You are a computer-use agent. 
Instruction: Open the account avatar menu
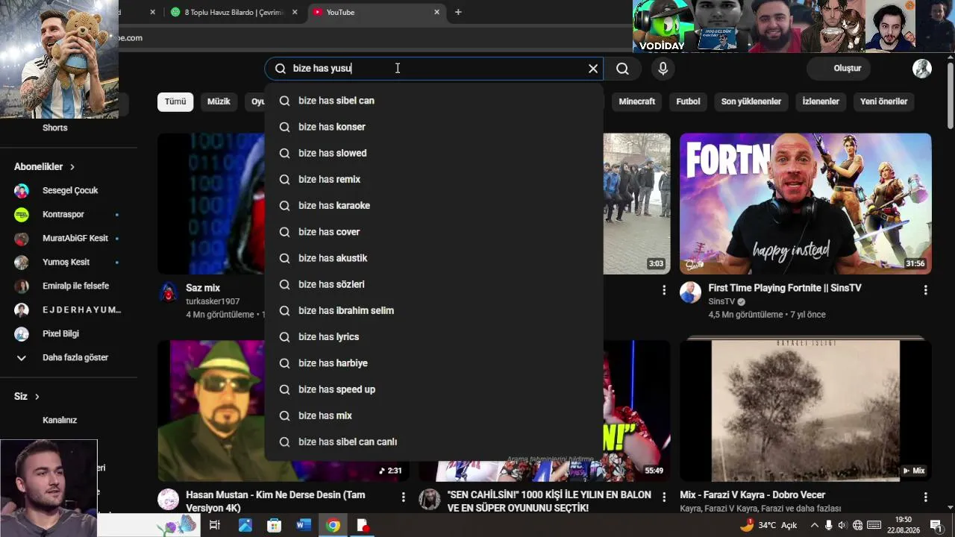(922, 69)
